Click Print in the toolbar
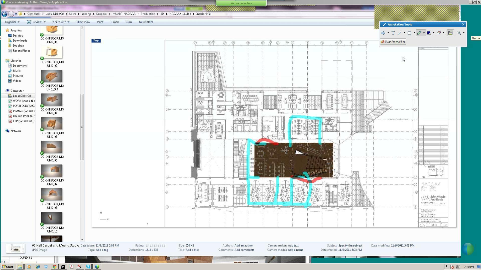The height and width of the screenshot is (270, 481). point(100,22)
